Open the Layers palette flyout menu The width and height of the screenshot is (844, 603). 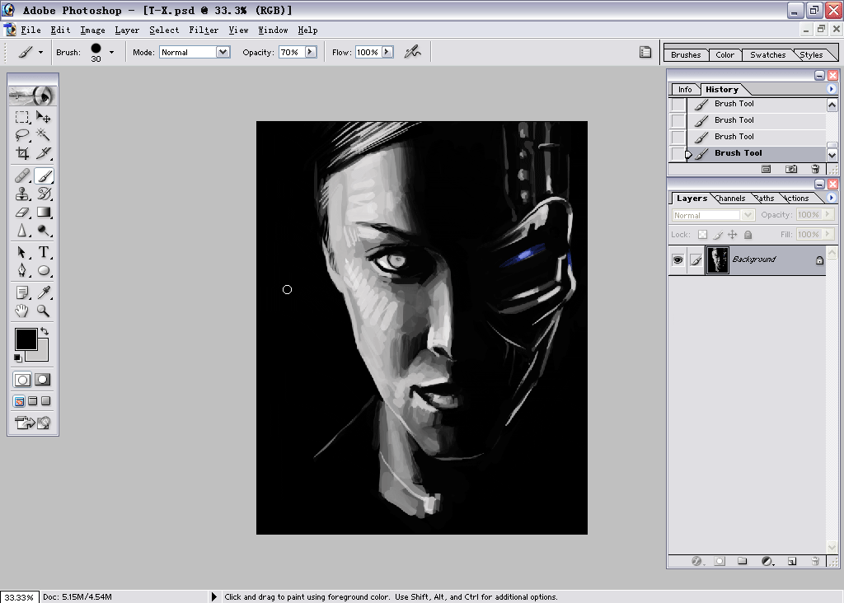tap(831, 198)
